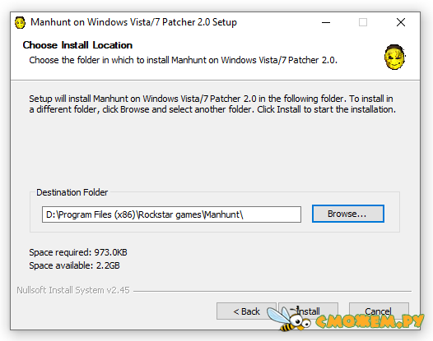The image size is (433, 341).
Task: Select the Choose Install Location heading
Action: pyautogui.click(x=77, y=45)
